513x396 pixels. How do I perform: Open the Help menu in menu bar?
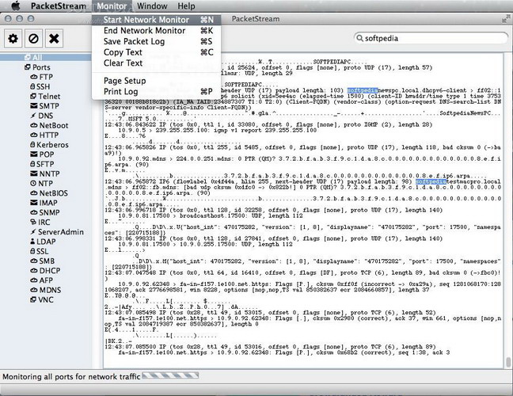point(187,6)
